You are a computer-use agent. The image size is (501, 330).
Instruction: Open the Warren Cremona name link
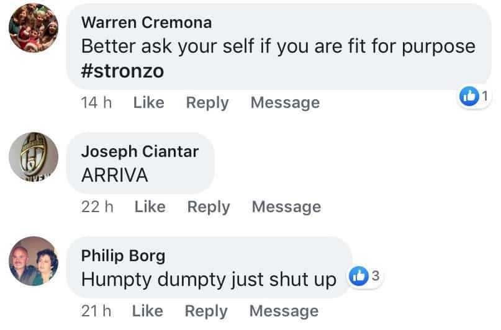tap(147, 23)
